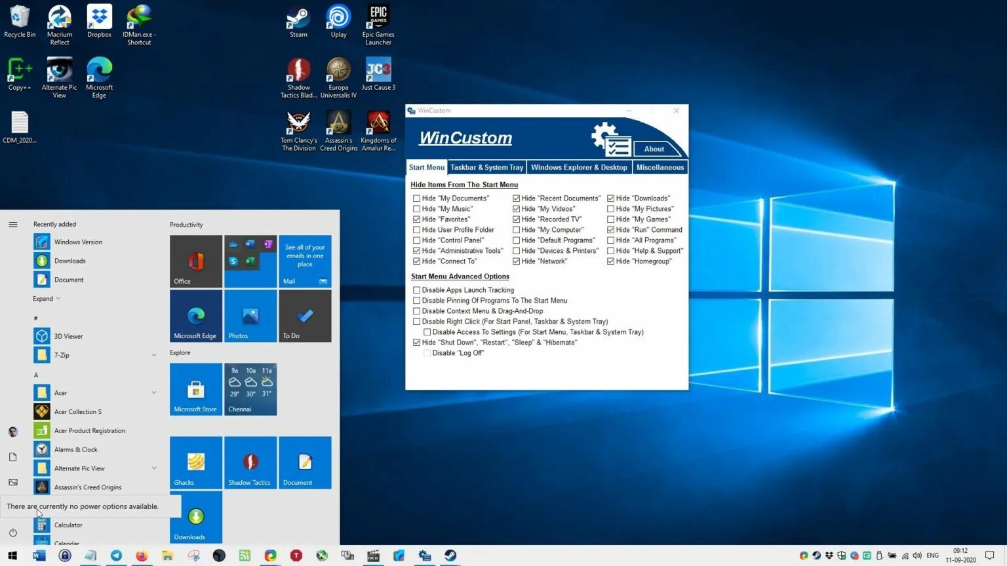The height and width of the screenshot is (566, 1007).
Task: Select the Start Menu tab
Action: pos(427,168)
